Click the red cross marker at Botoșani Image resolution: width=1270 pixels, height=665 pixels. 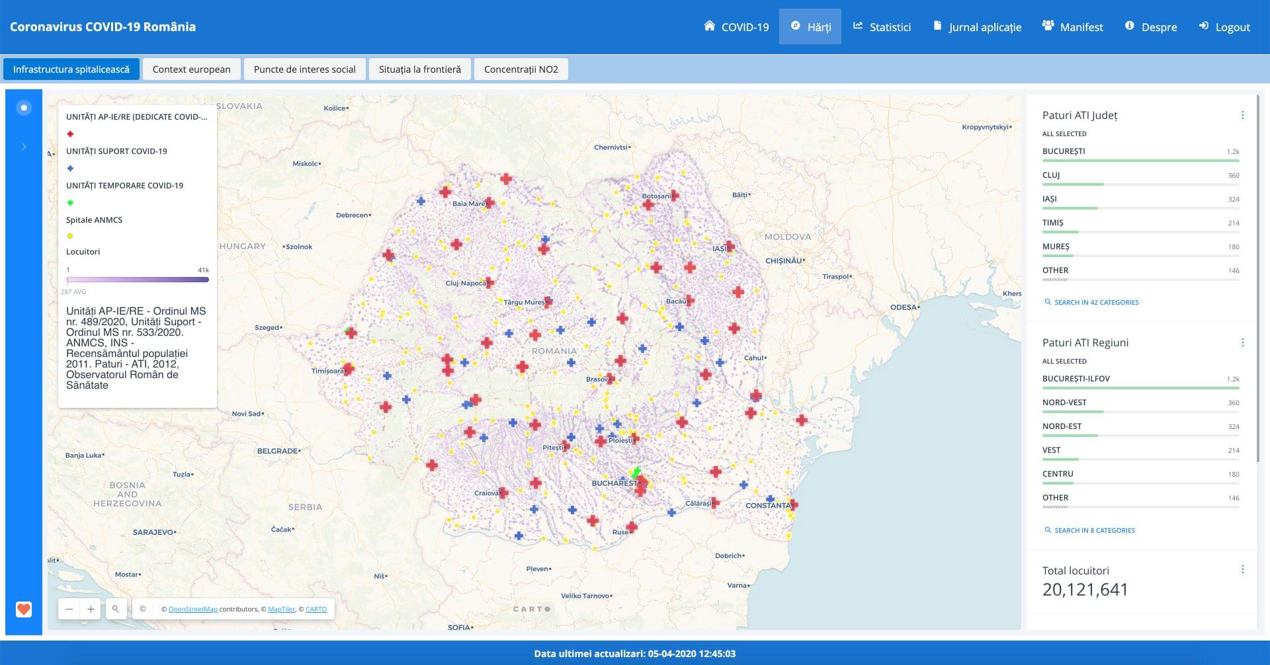tap(674, 195)
